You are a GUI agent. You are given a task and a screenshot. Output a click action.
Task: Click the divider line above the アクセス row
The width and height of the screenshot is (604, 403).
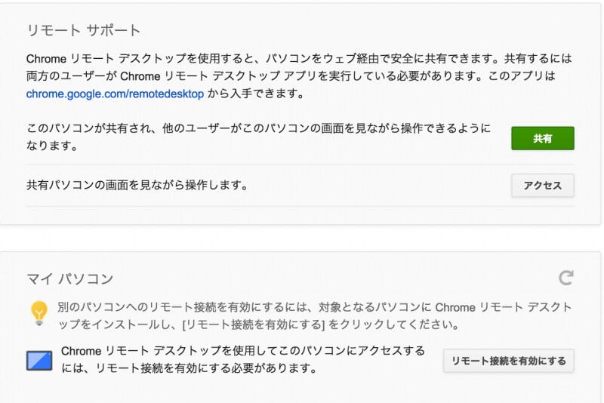pyautogui.click(x=300, y=165)
